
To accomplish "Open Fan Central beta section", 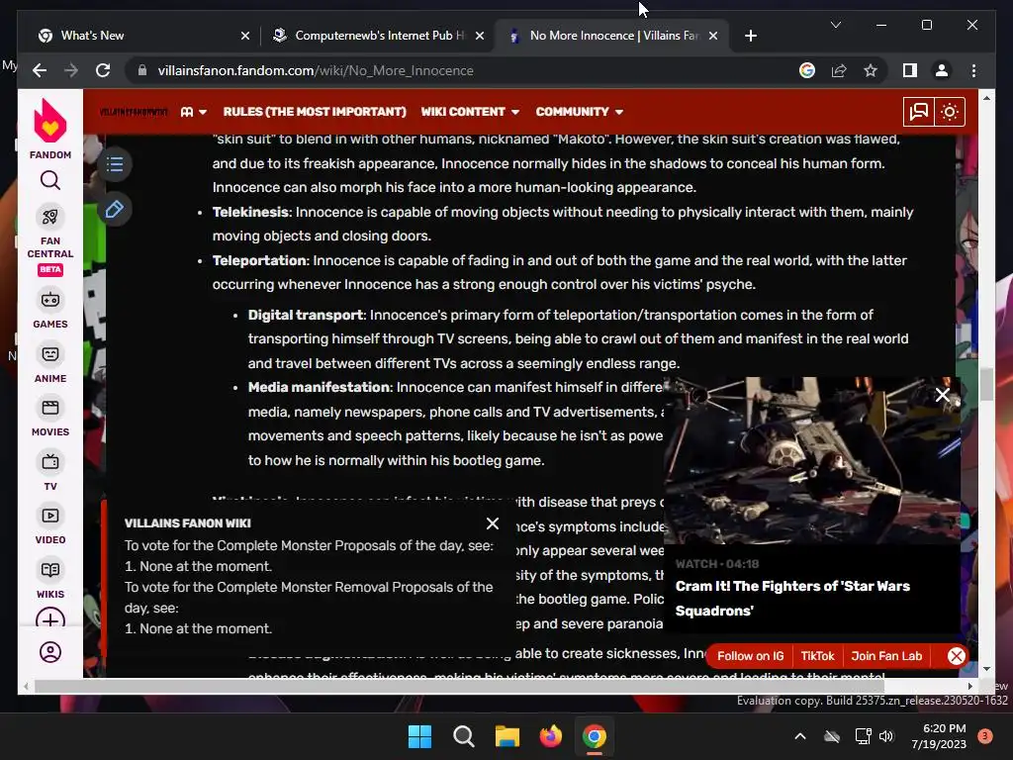I will click(x=50, y=241).
